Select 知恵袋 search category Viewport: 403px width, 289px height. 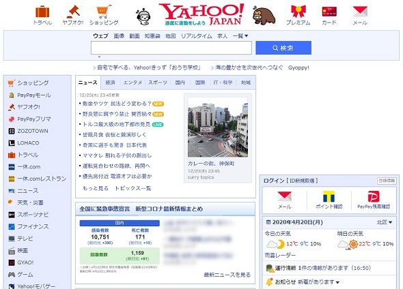152,36
